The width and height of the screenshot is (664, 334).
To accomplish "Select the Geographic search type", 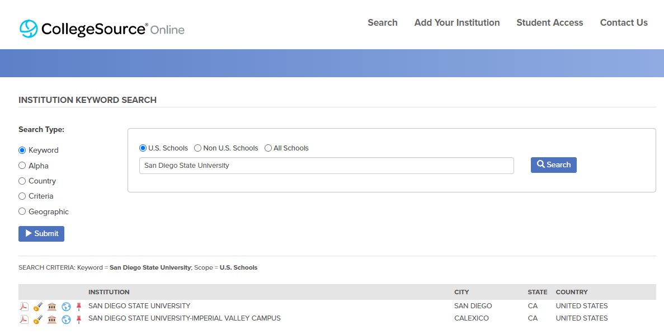I will click(x=22, y=211).
